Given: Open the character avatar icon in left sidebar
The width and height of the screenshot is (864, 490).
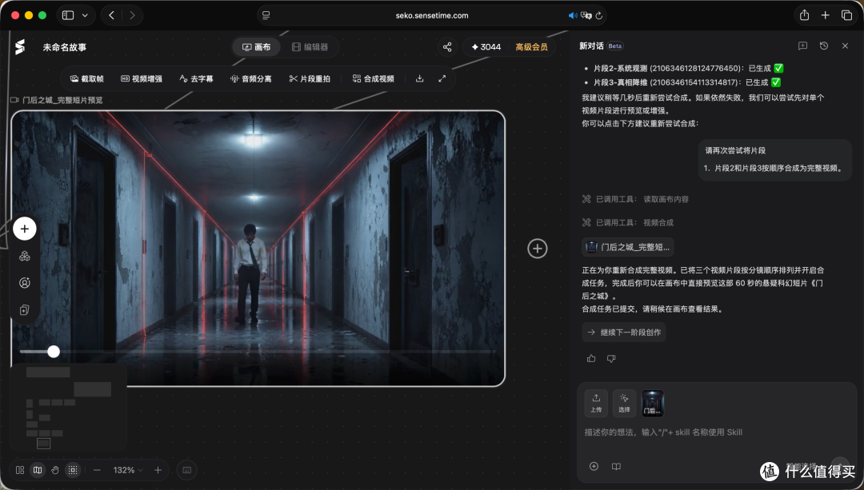Looking at the screenshot, I should (25, 283).
